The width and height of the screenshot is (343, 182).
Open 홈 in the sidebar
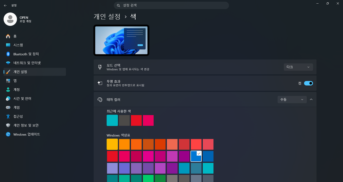click(35, 36)
